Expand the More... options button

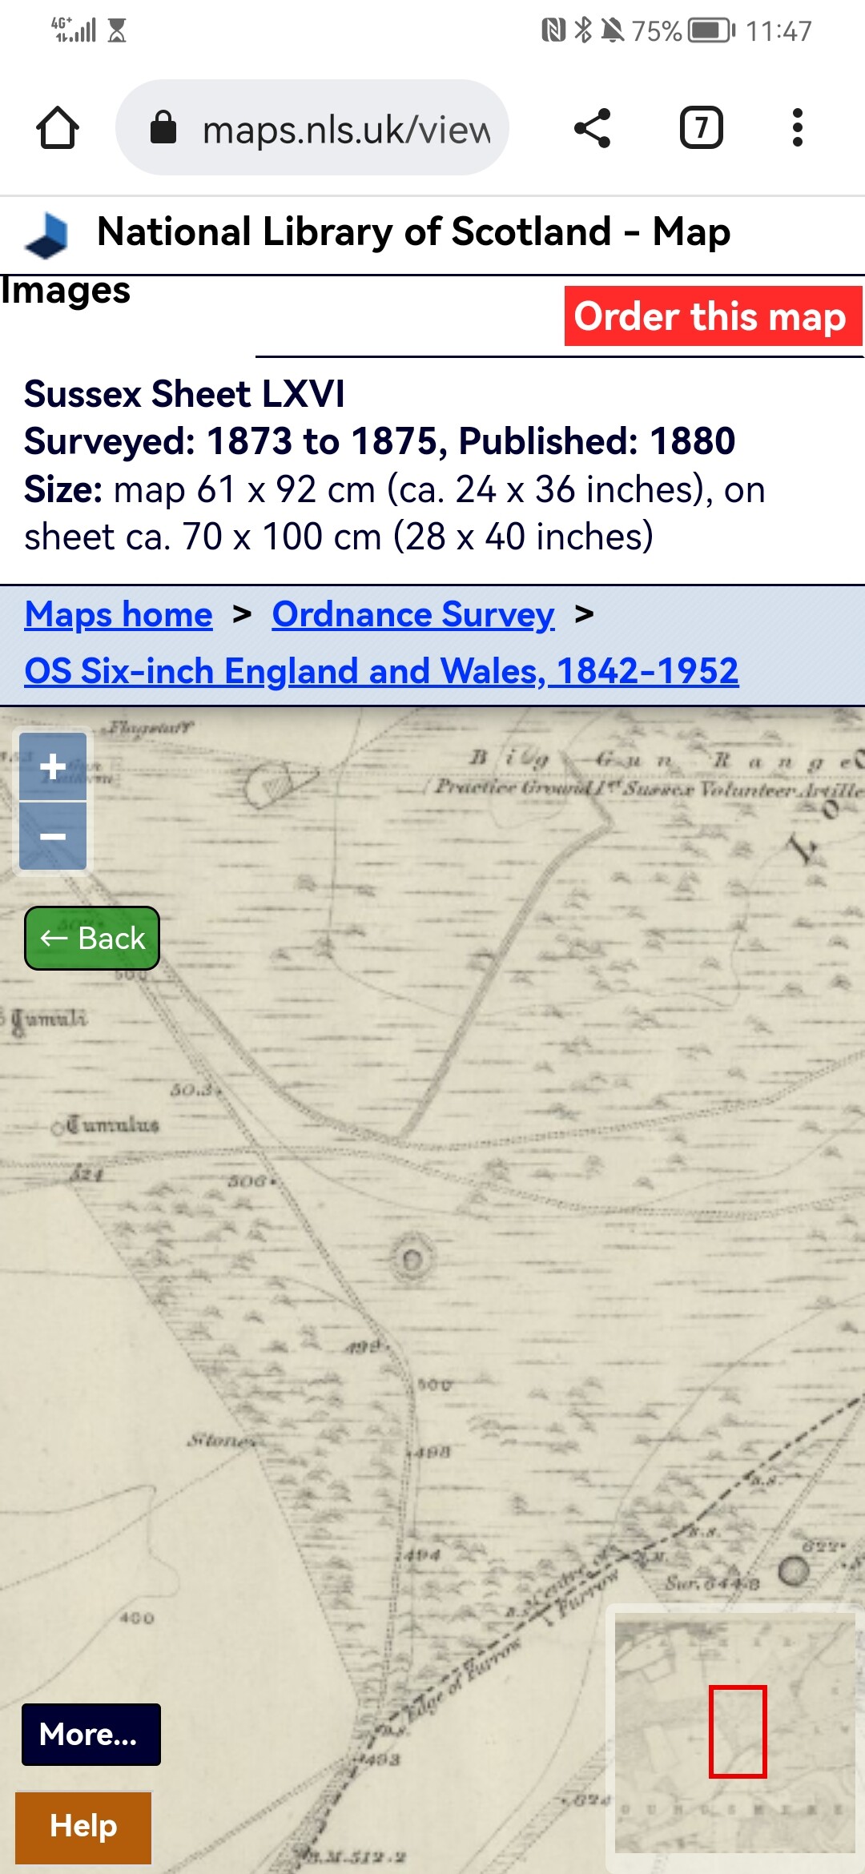[91, 1735]
